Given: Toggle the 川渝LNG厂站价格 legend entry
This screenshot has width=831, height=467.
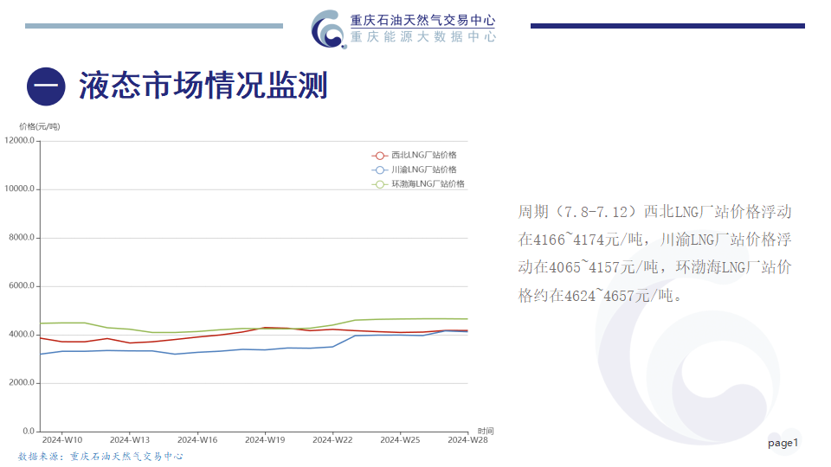Looking at the screenshot, I should 414,170.
